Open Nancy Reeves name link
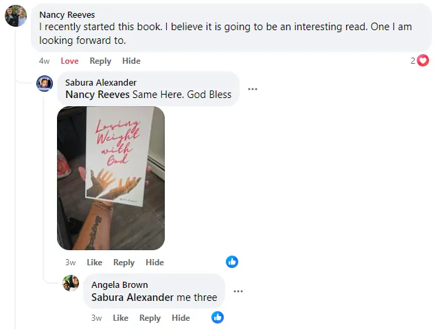This screenshot has width=436, height=329. [67, 14]
